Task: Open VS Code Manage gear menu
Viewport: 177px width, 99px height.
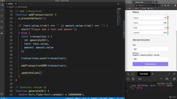Action: point(2,94)
